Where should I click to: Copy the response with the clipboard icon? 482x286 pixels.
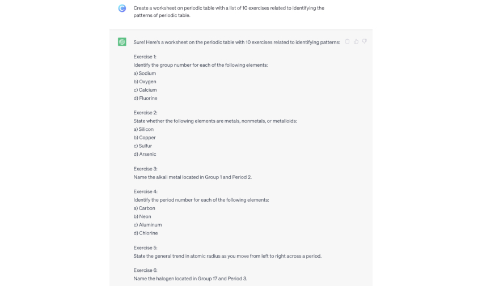pos(348,41)
